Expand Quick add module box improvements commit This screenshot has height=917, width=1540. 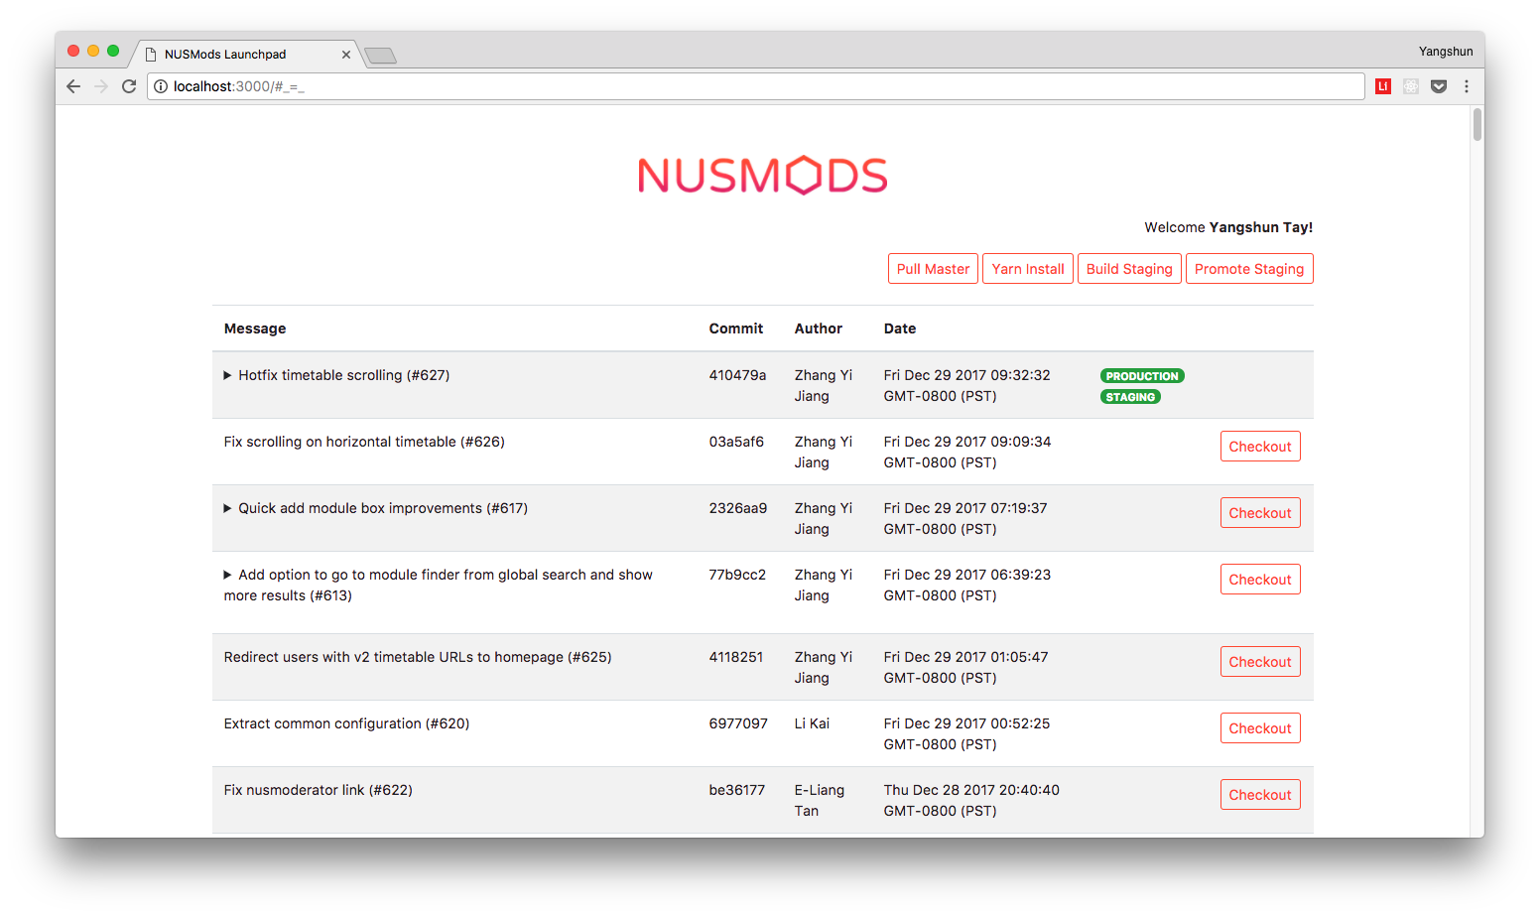click(x=227, y=508)
